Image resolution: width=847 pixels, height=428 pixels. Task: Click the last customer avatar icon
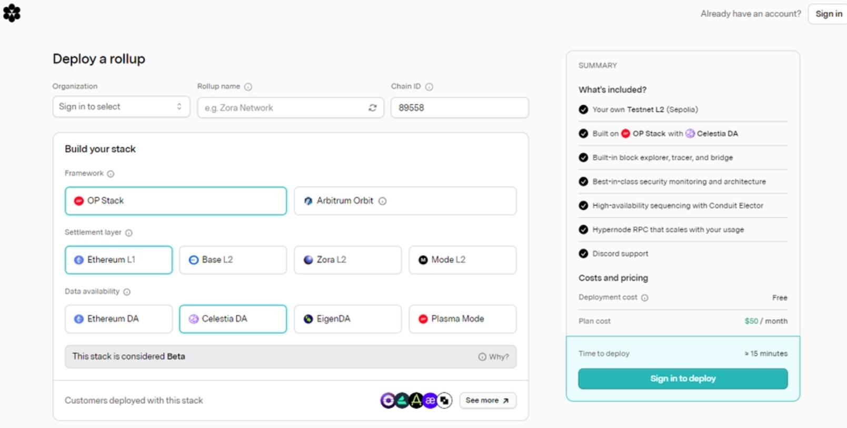click(445, 401)
